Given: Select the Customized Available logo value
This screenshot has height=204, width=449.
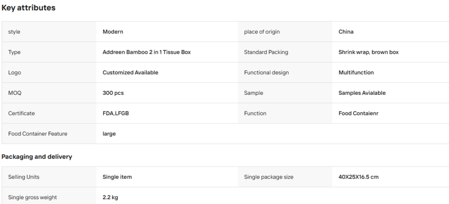Looking at the screenshot, I should point(130,73).
